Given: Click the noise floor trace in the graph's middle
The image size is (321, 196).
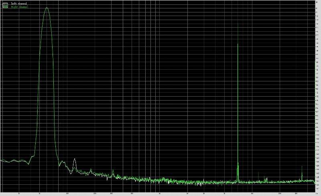Looking at the screenshot, I should pos(160,180).
